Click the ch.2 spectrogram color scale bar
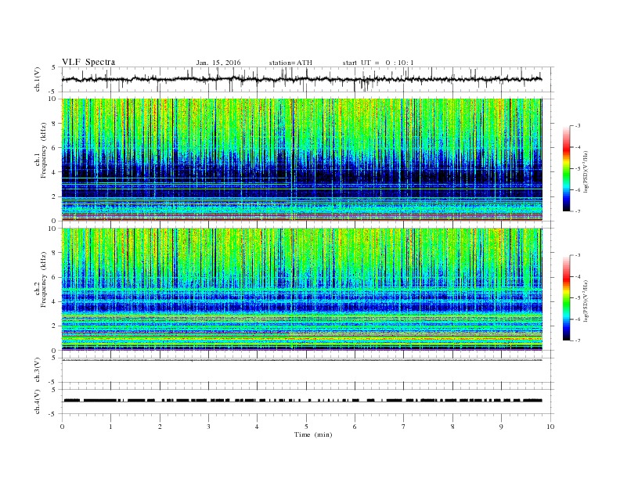The image size is (620, 479). [566, 298]
